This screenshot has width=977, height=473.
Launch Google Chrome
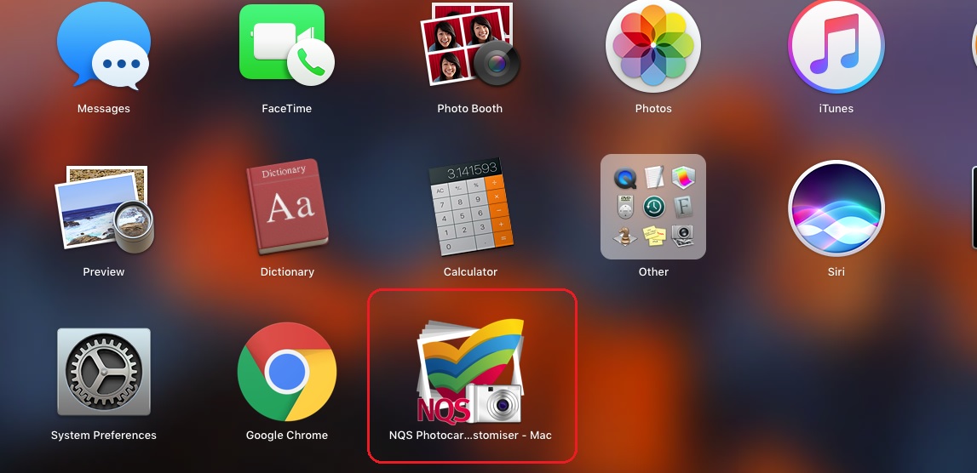286,372
